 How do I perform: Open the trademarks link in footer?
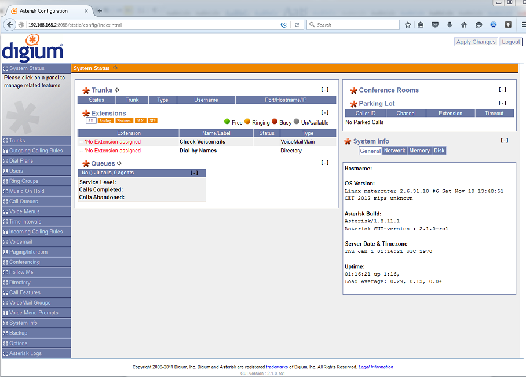pos(277,367)
